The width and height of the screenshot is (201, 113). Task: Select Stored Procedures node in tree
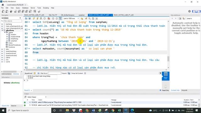14,45
